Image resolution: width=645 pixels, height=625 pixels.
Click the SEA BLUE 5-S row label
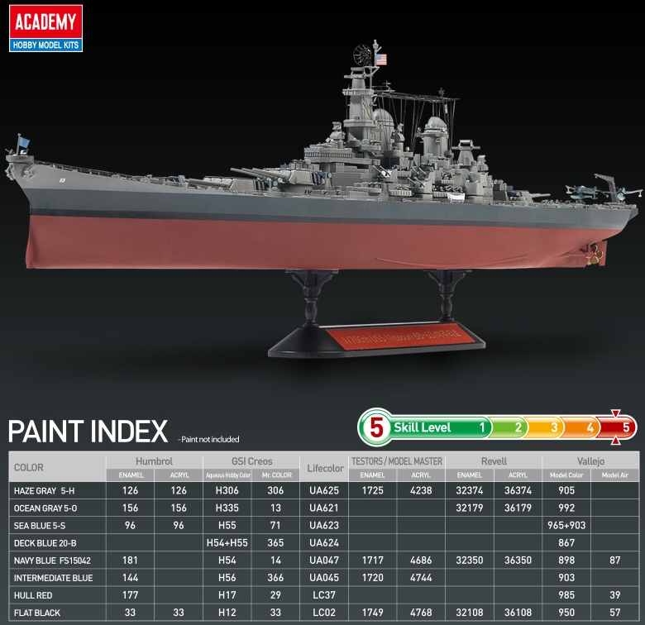pos(40,526)
